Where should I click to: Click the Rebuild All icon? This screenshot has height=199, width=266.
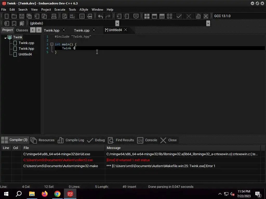(x=169, y=16)
